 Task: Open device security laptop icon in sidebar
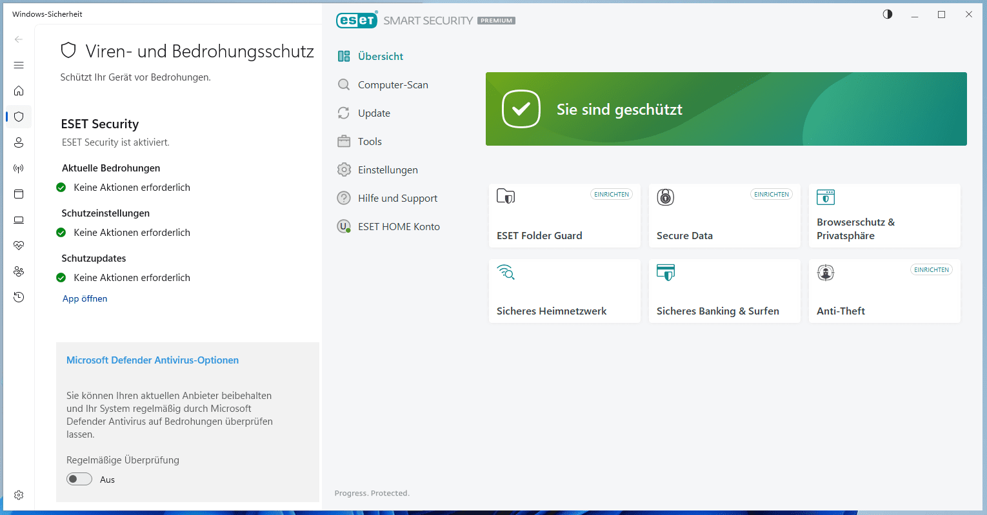(19, 220)
